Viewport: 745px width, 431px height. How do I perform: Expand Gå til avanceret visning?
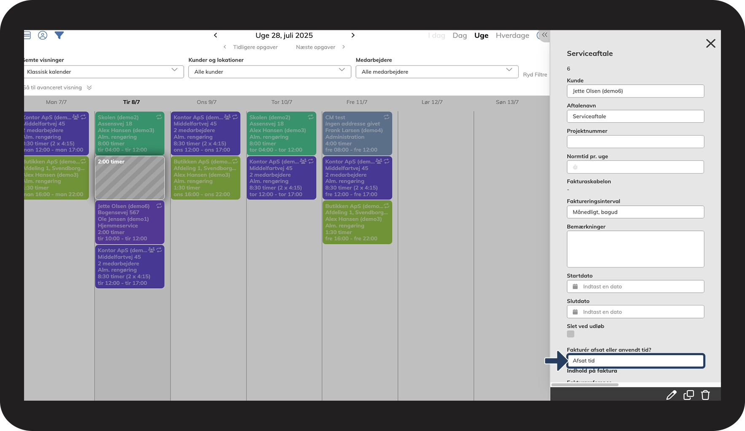[58, 88]
